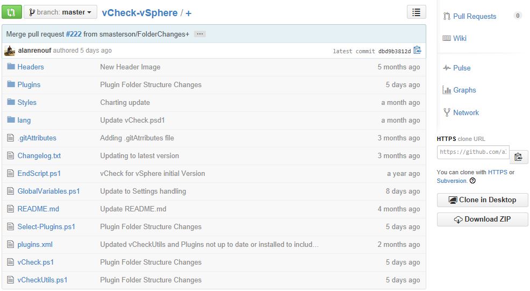Screen dimensions: 530x291
Task: Click the pull requests counter badge 0
Action: tap(518, 16)
